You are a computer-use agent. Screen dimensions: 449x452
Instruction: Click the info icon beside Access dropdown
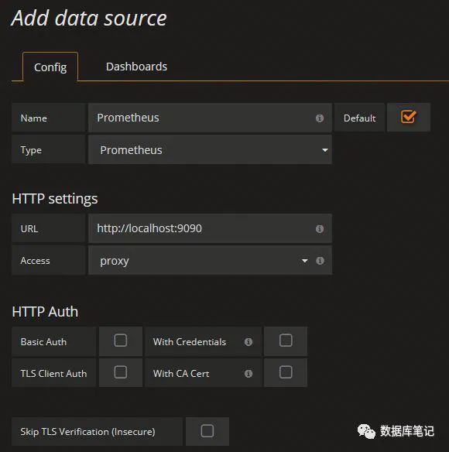coord(320,261)
